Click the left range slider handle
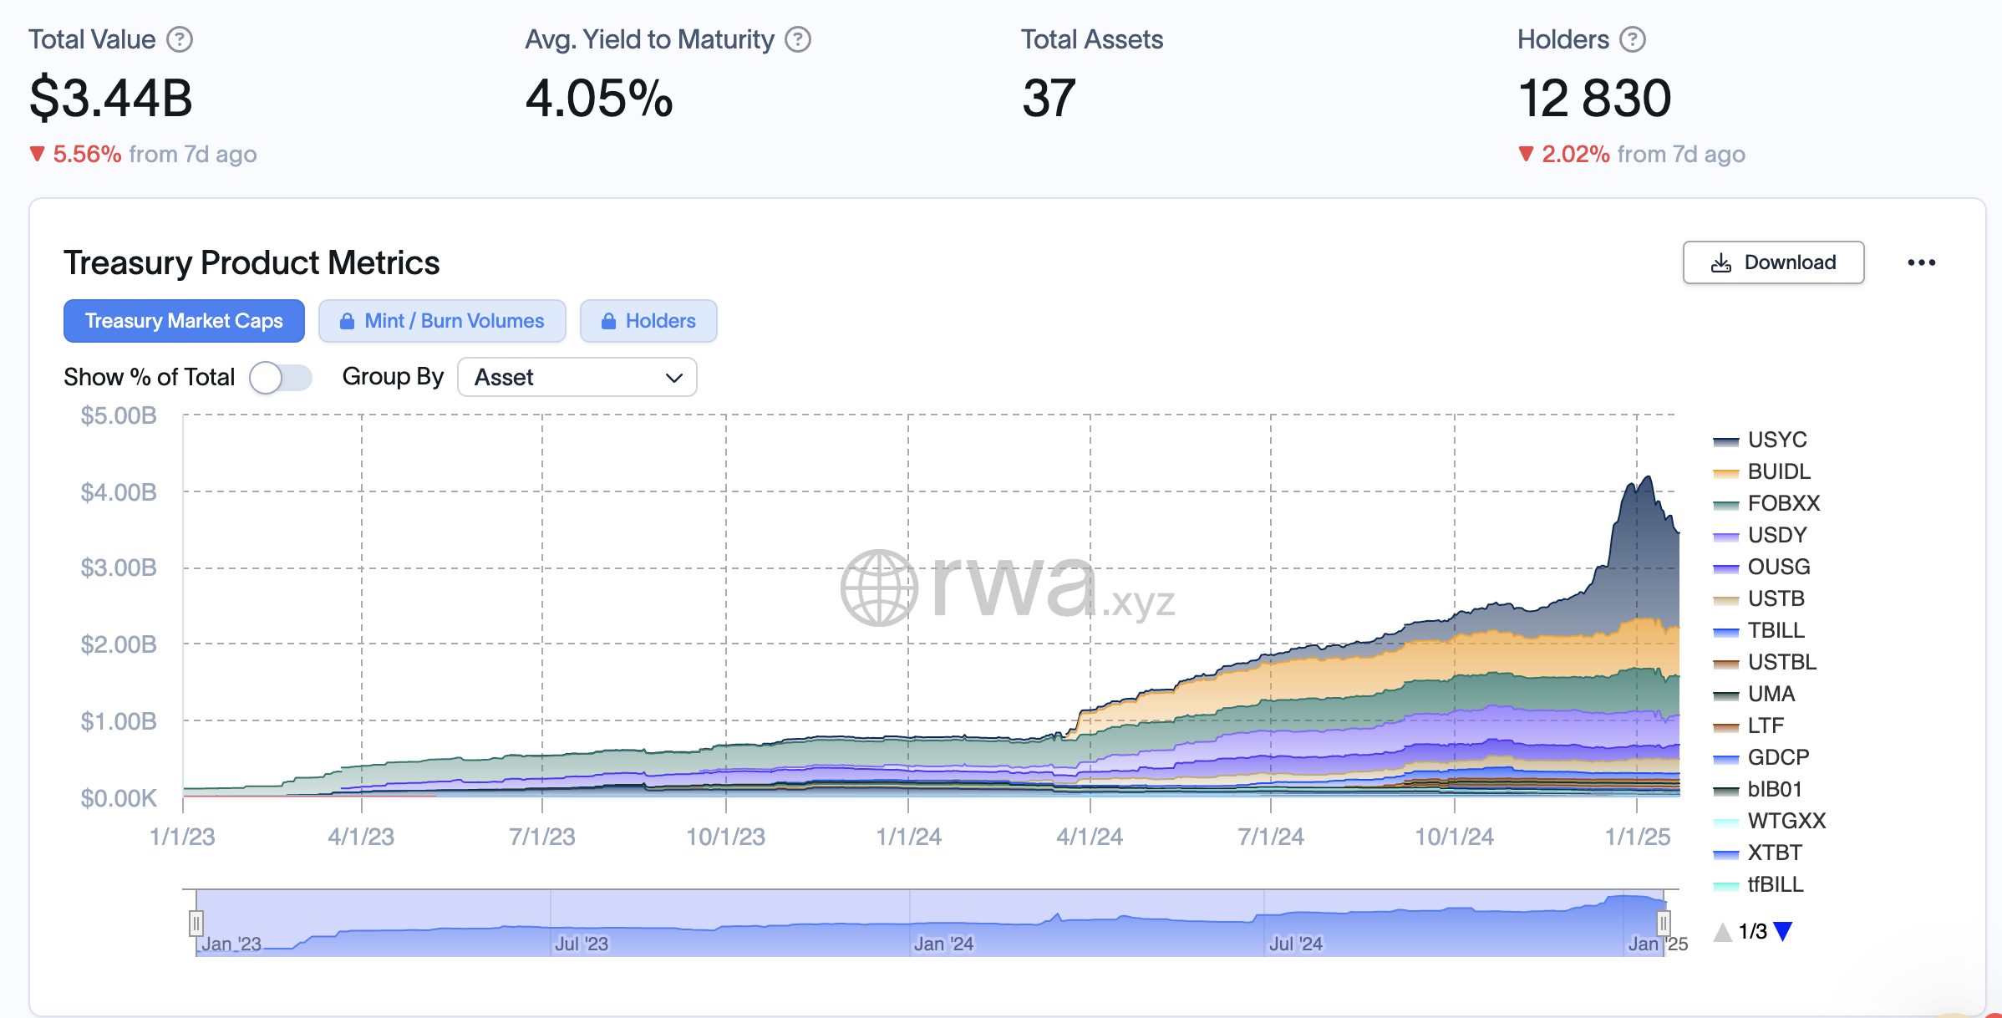This screenshot has height=1018, width=2002. [196, 924]
